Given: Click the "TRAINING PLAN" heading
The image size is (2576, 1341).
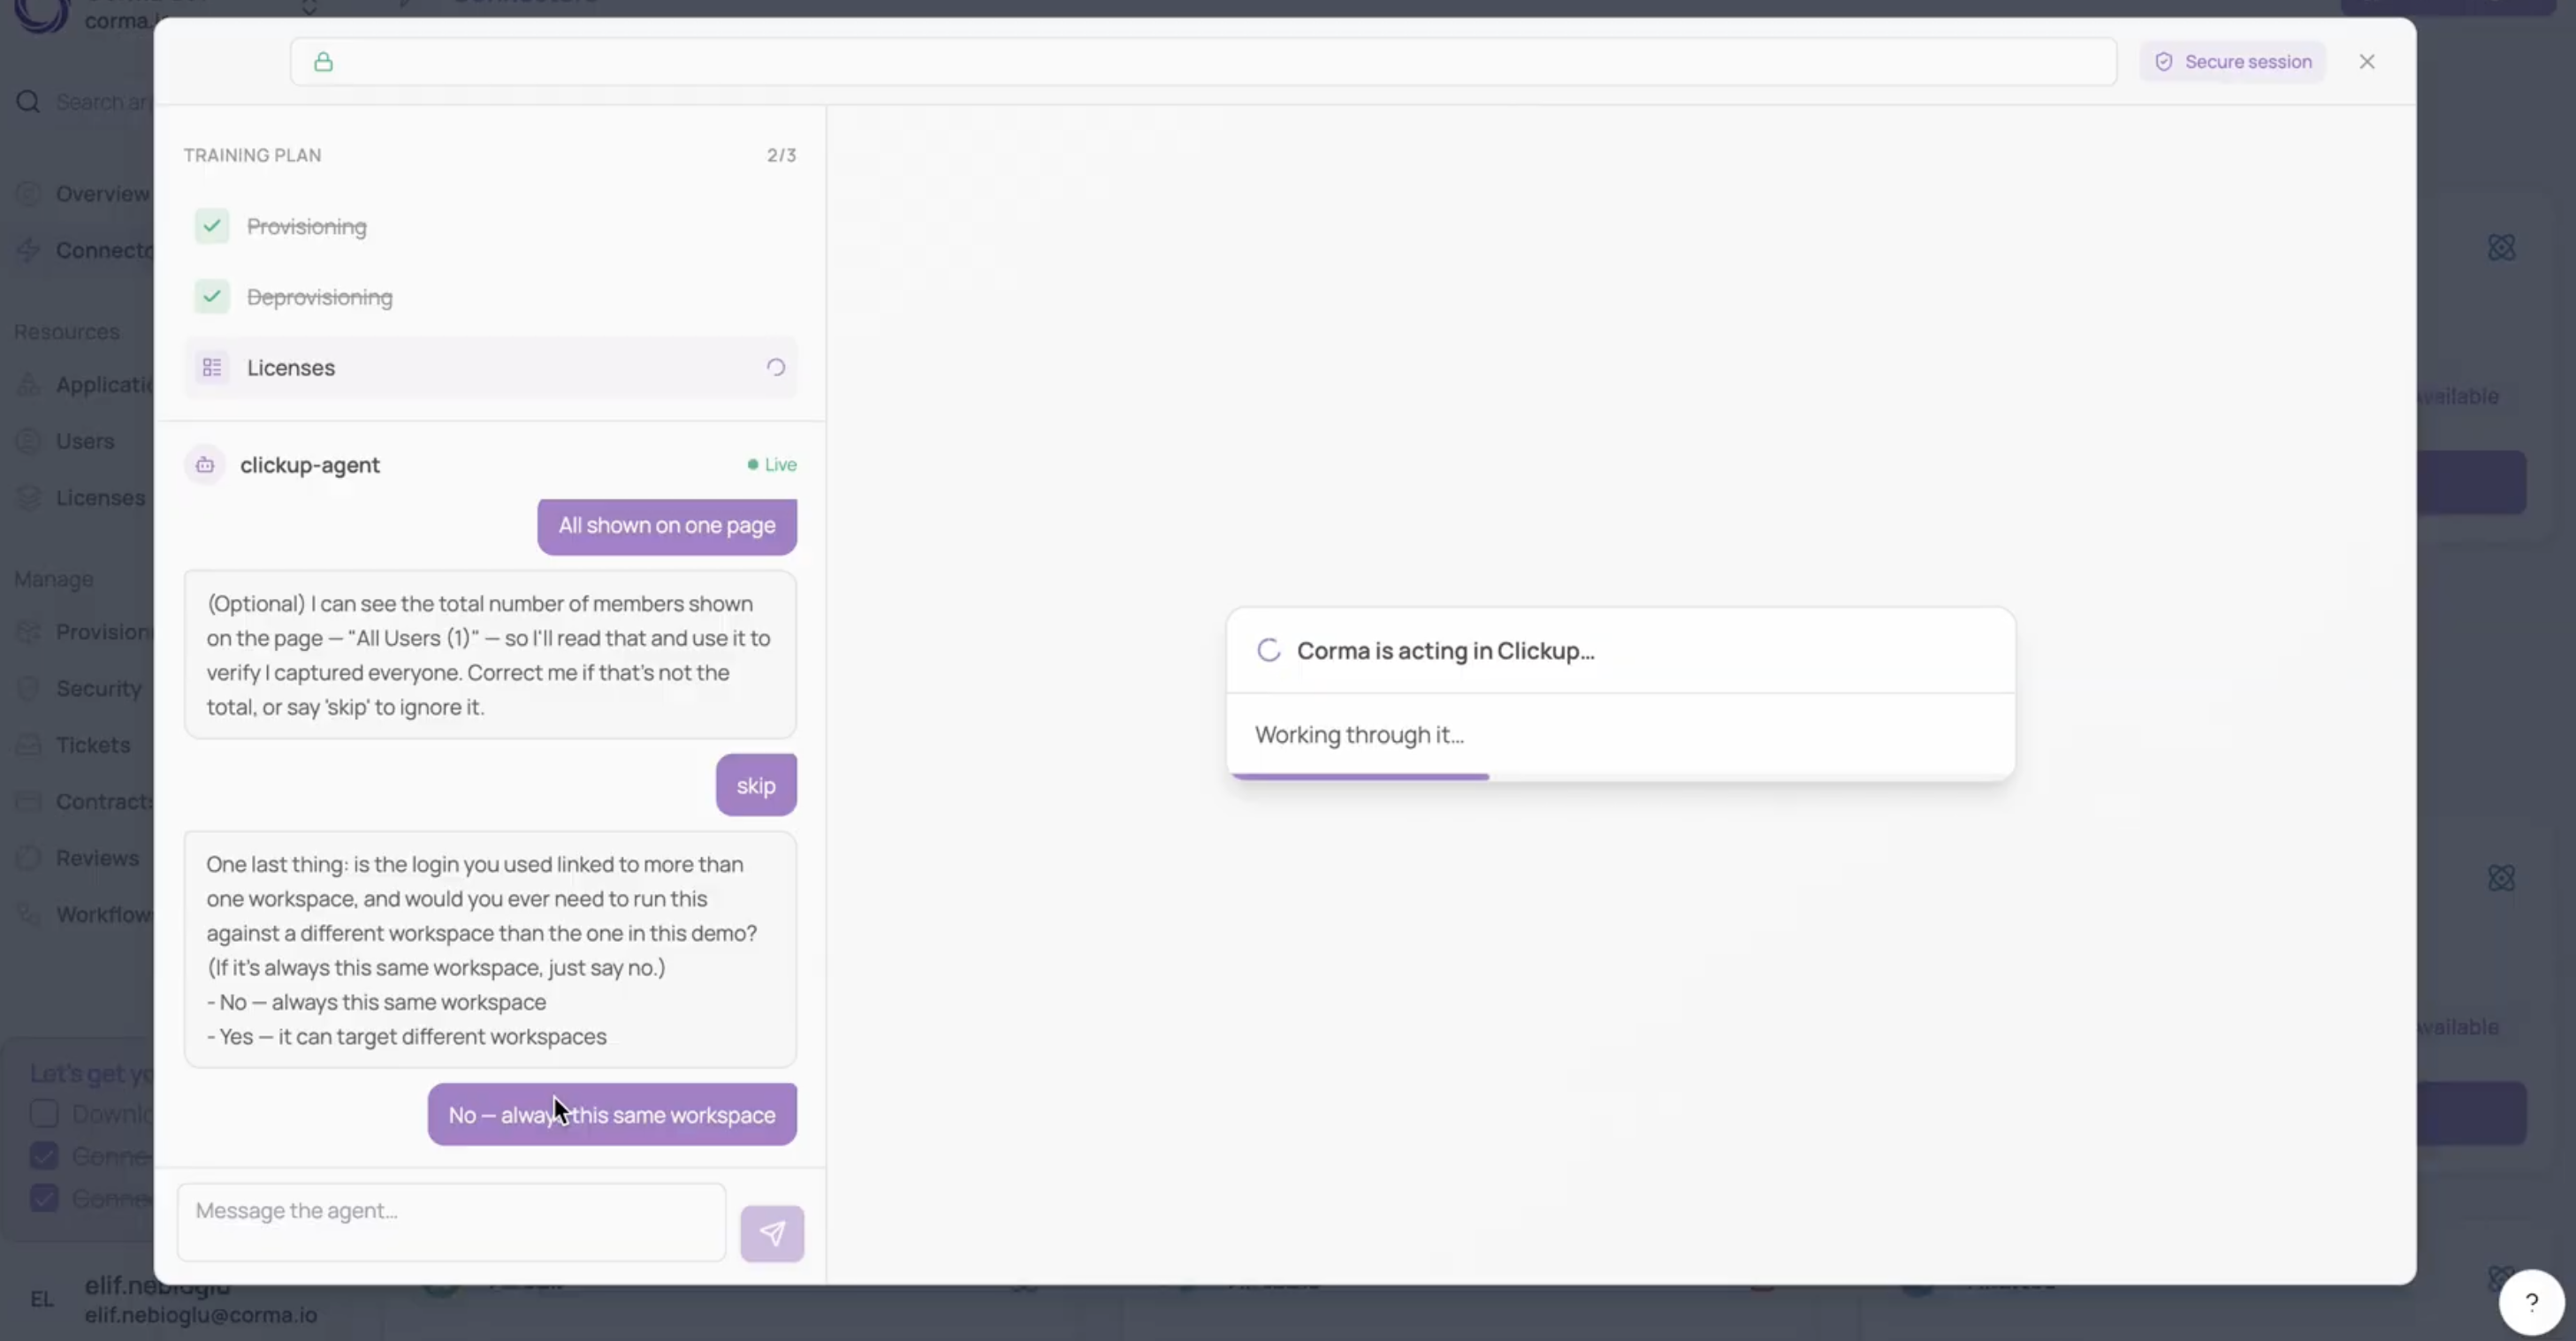Looking at the screenshot, I should 252,155.
